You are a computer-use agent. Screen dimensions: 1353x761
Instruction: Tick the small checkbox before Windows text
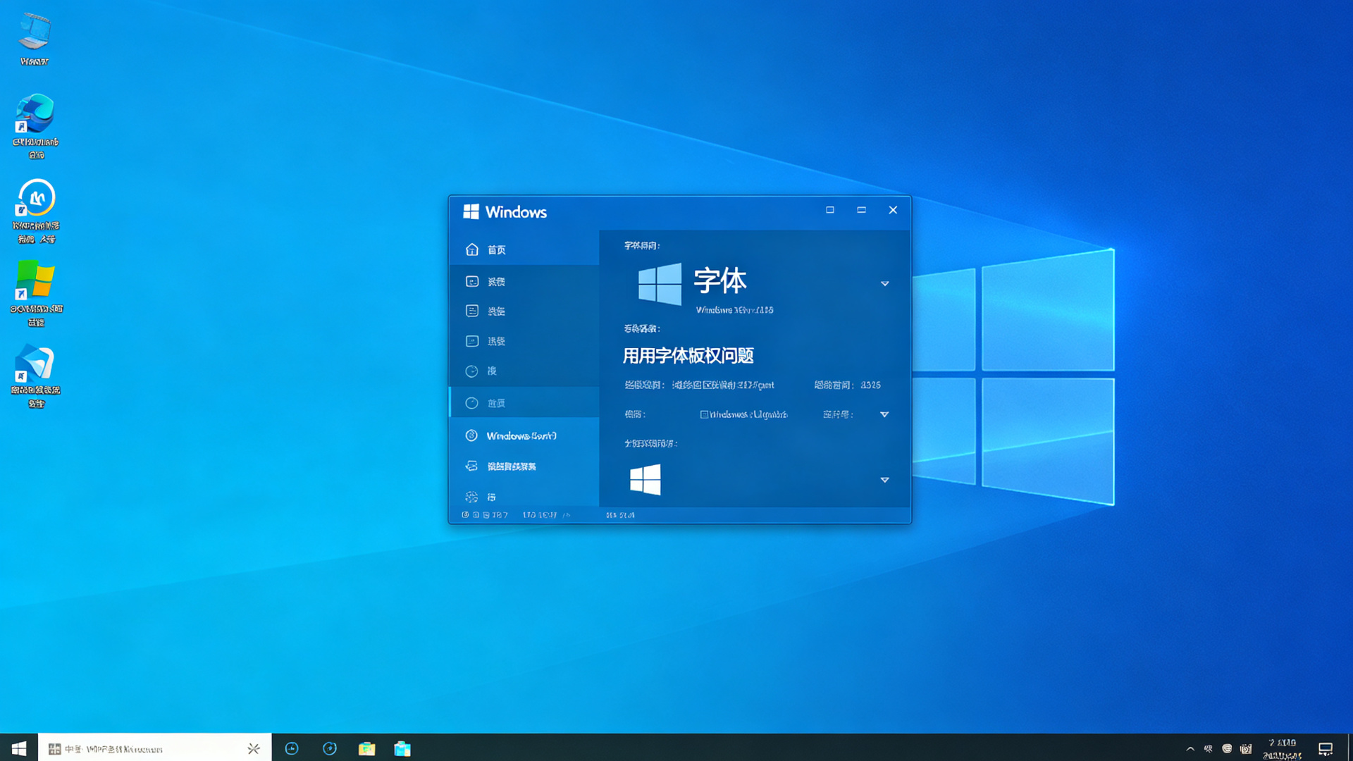pos(704,414)
